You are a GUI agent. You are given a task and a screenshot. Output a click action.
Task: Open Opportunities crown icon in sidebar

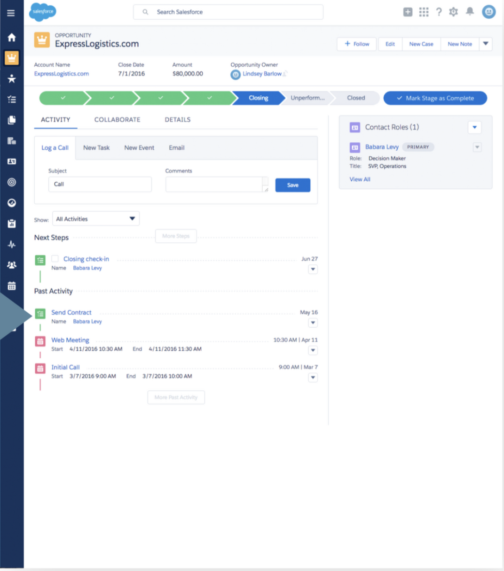(12, 58)
